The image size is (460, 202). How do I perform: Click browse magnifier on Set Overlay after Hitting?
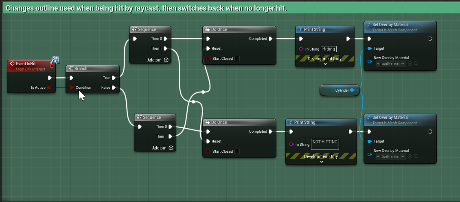tap(416, 64)
